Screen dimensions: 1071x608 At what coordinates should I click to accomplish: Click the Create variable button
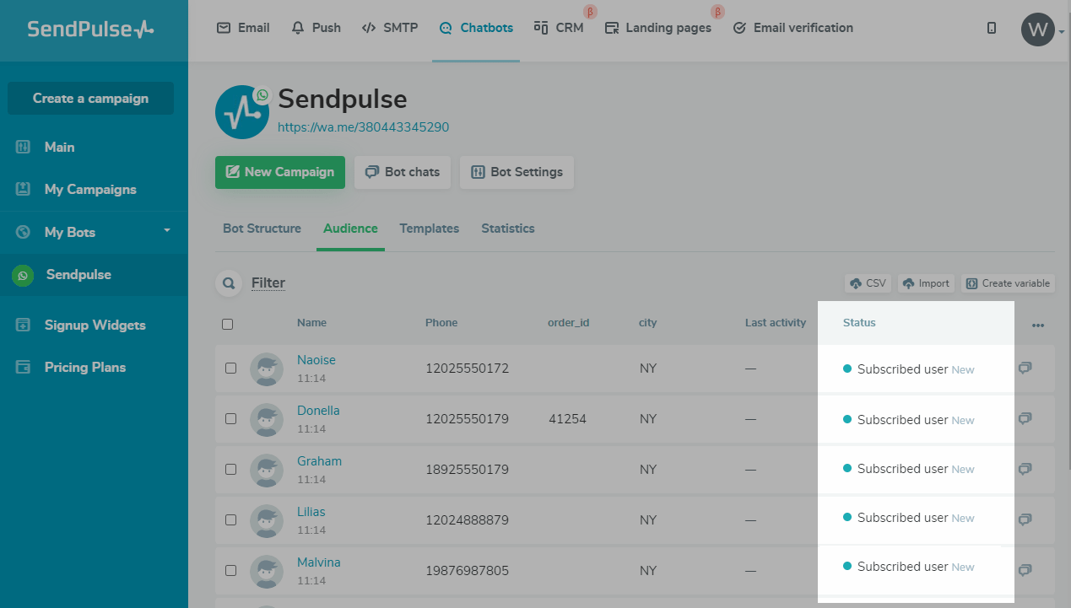click(x=1008, y=283)
